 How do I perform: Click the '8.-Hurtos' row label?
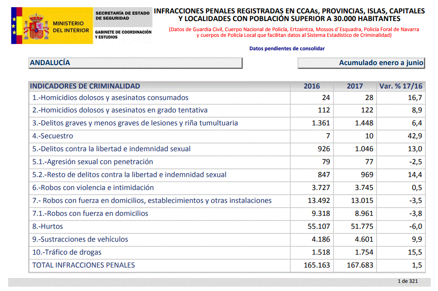47,226
